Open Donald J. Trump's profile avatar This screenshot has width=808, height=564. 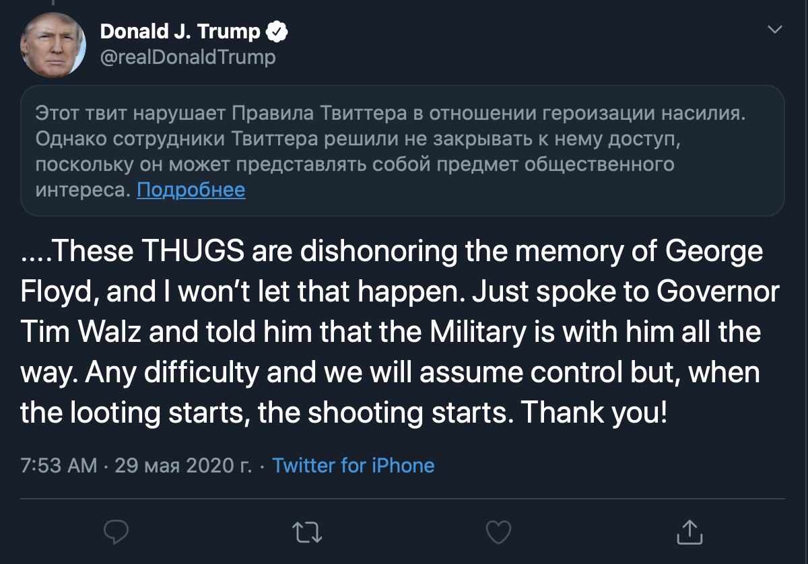coord(53,44)
